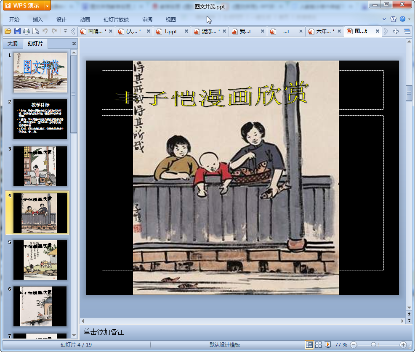Click the 77 % zoom level

pos(341,344)
